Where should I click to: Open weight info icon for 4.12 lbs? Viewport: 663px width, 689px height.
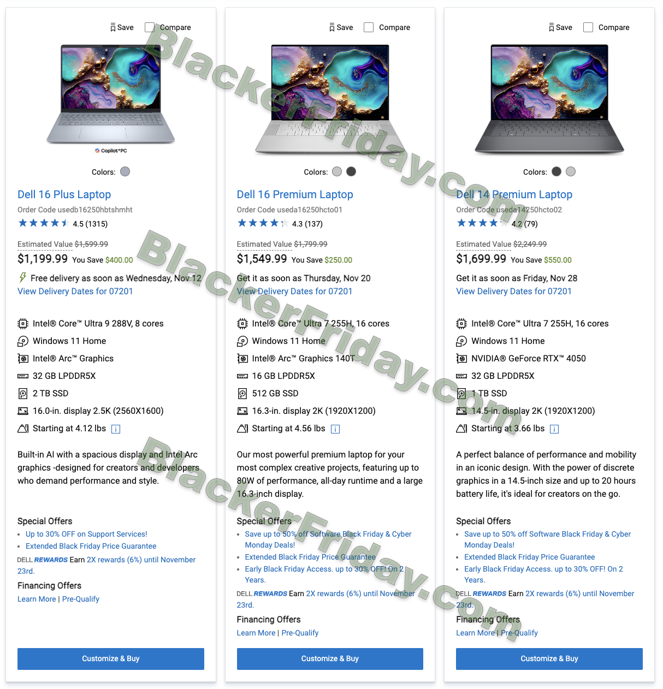[x=116, y=429]
